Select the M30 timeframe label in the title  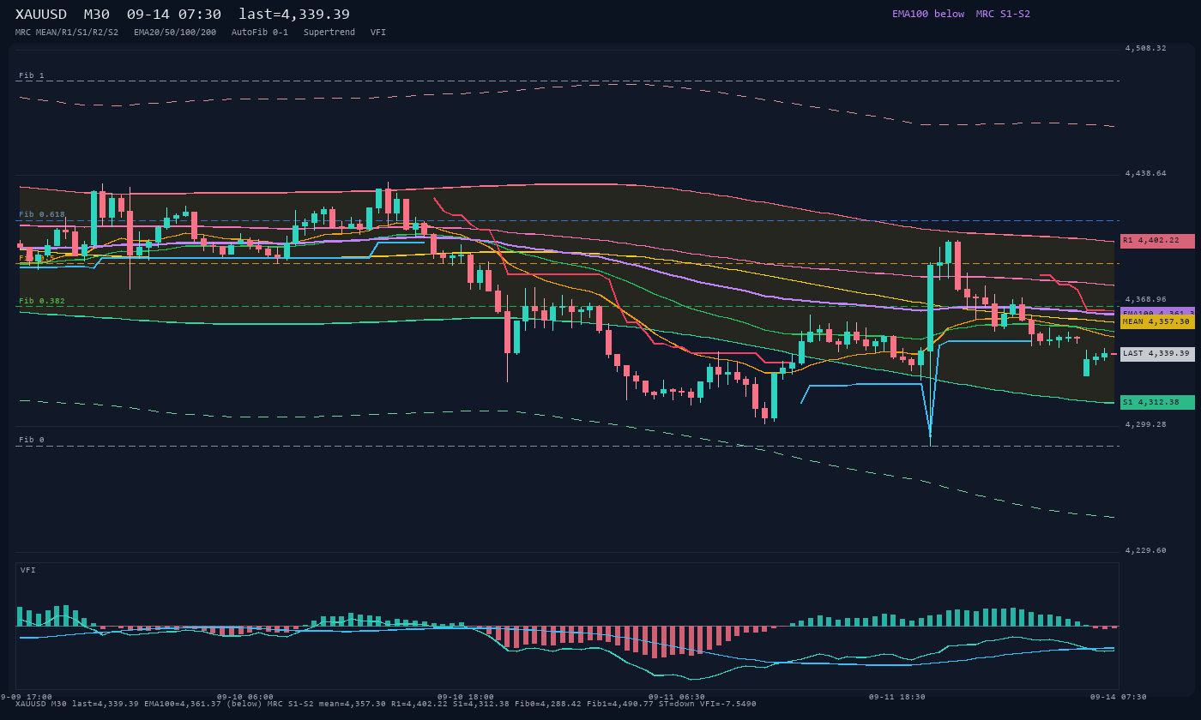tap(97, 14)
